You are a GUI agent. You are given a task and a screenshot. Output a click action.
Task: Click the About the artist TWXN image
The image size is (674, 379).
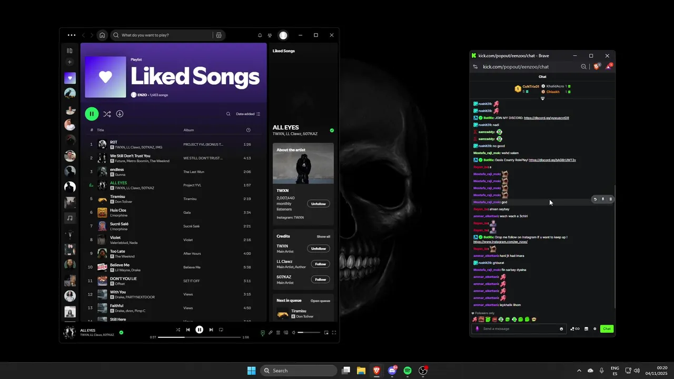click(303, 163)
